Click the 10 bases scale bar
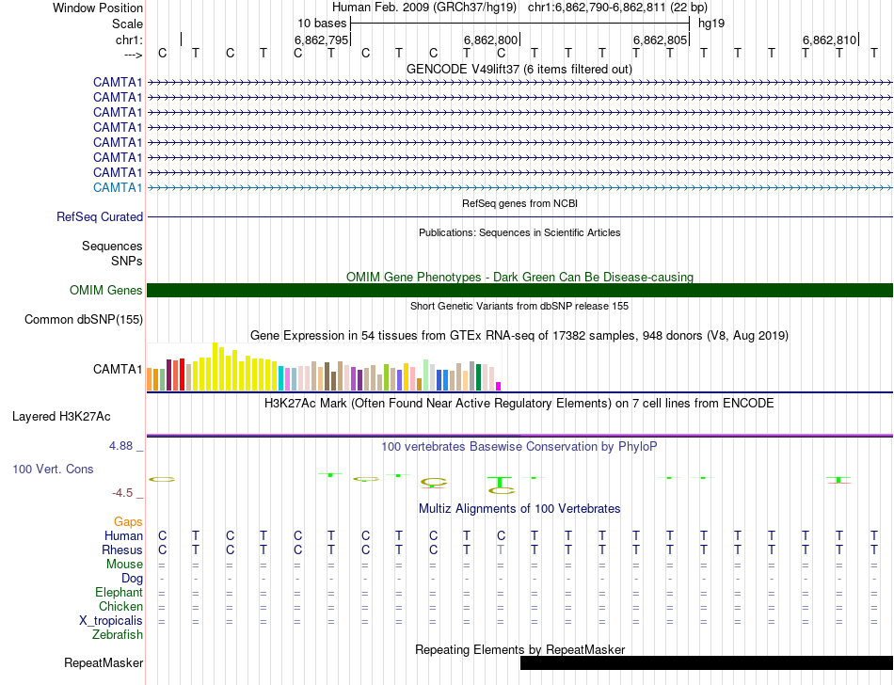894x685 pixels. (x=519, y=23)
